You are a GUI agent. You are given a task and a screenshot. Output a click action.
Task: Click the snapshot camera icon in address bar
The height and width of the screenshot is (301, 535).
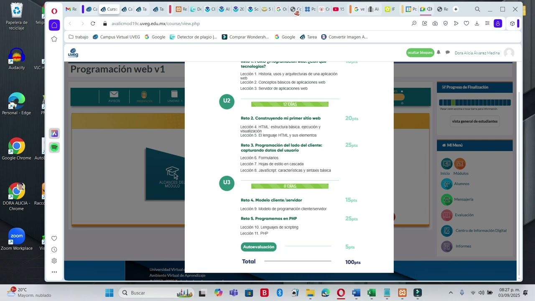[x=435, y=23]
